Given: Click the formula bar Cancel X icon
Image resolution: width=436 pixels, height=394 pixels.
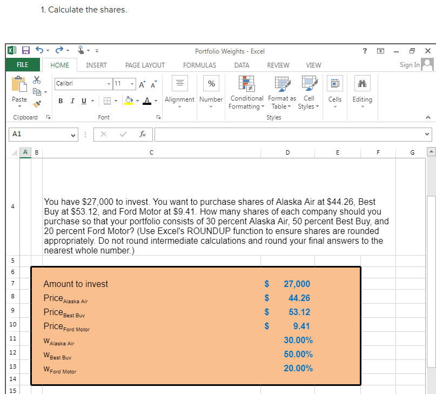Looking at the screenshot, I should 104,135.
